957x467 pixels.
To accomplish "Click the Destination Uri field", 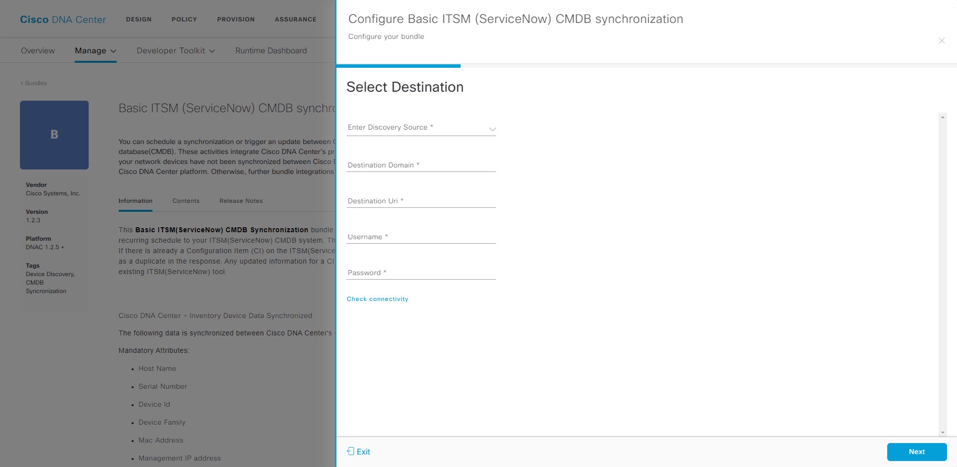I will pos(421,201).
